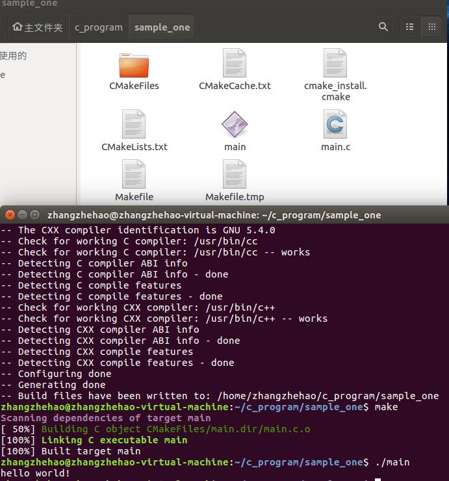Select the main executable icon
The height and width of the screenshot is (481, 449).
(x=235, y=124)
